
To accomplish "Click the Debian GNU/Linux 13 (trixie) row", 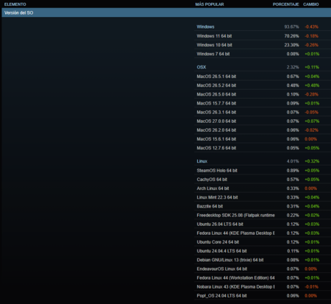I will (263, 260).
